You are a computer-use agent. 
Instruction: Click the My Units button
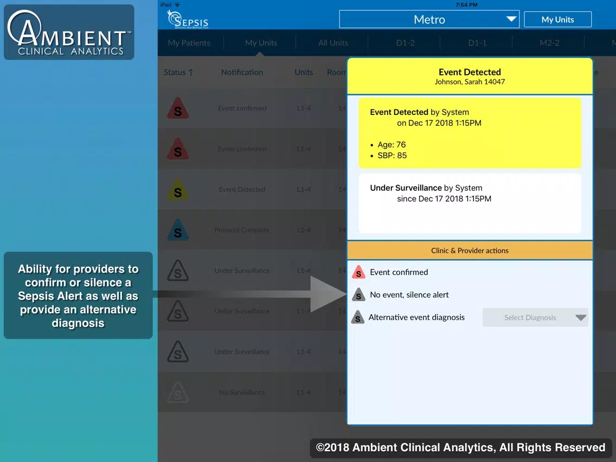pos(557,20)
